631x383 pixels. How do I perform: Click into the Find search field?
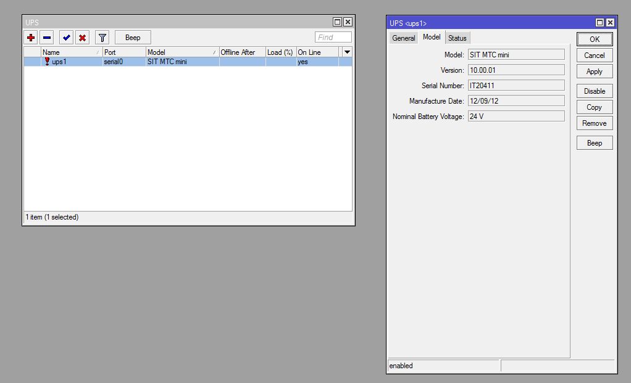point(332,37)
